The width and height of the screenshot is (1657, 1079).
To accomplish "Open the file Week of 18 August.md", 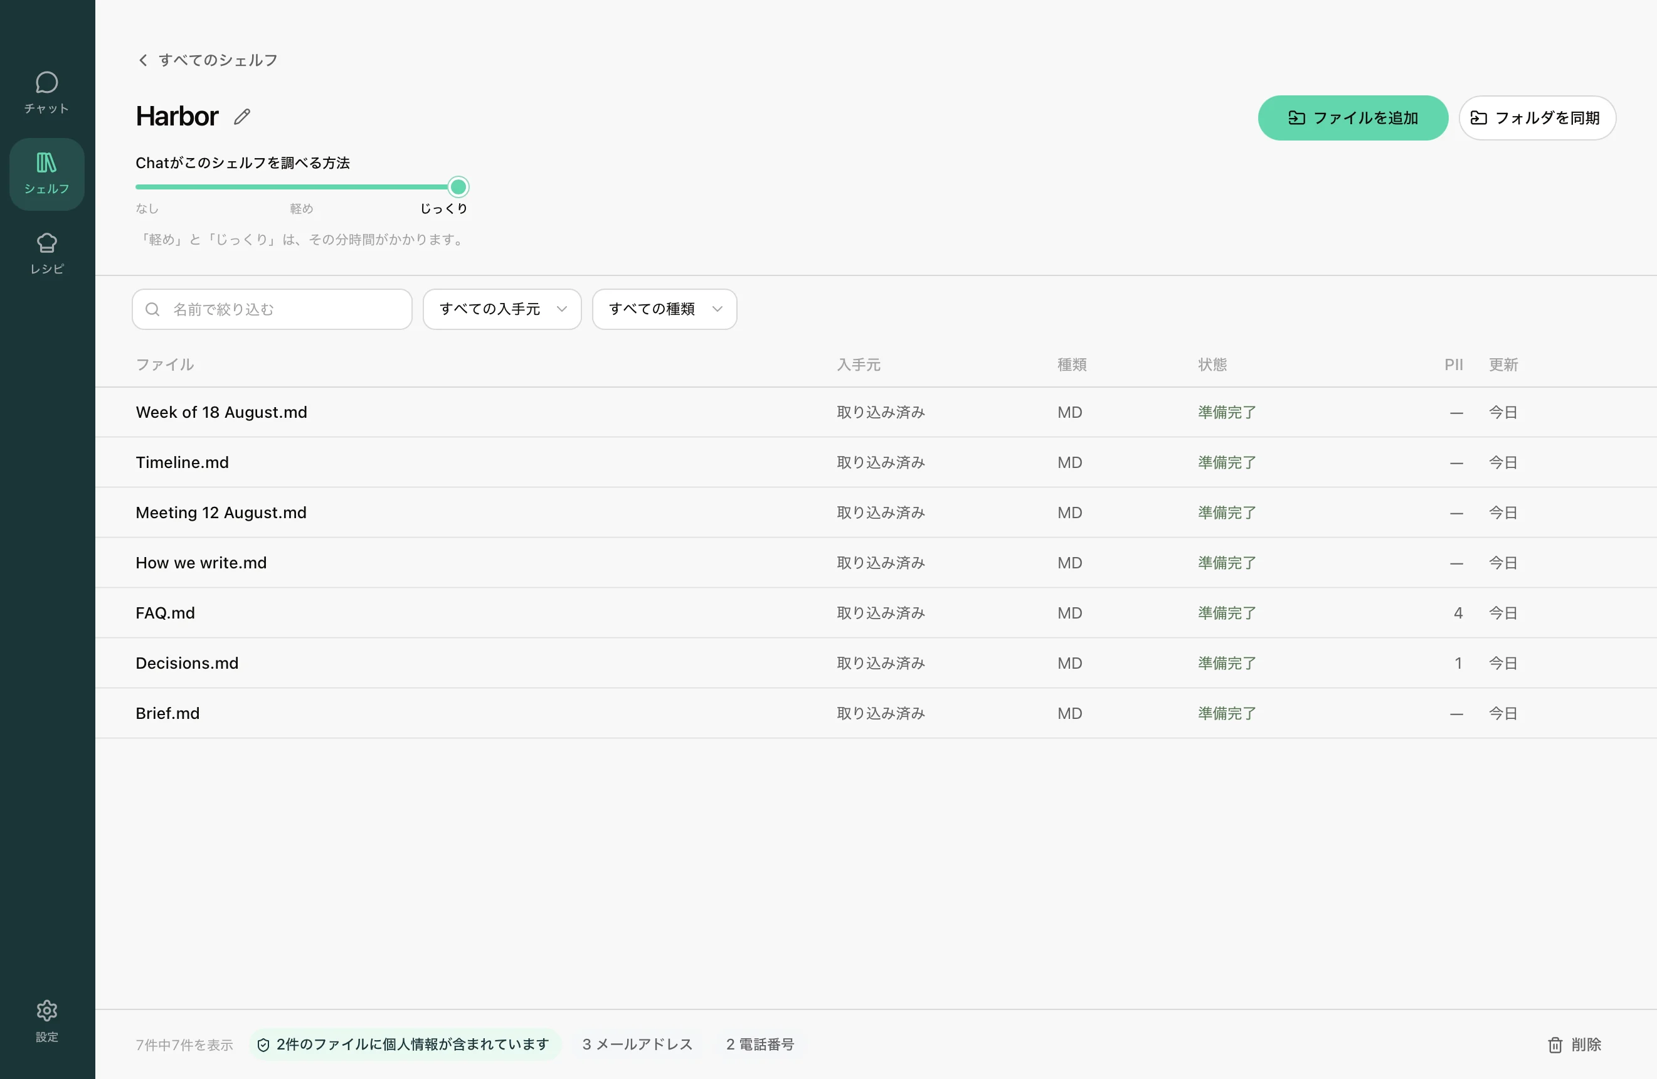I will (221, 412).
